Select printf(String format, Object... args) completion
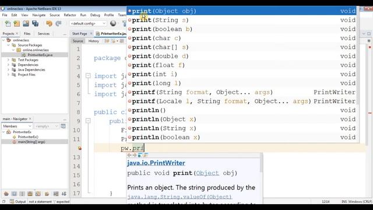Viewport: 373px width, 210px height. pos(241,92)
